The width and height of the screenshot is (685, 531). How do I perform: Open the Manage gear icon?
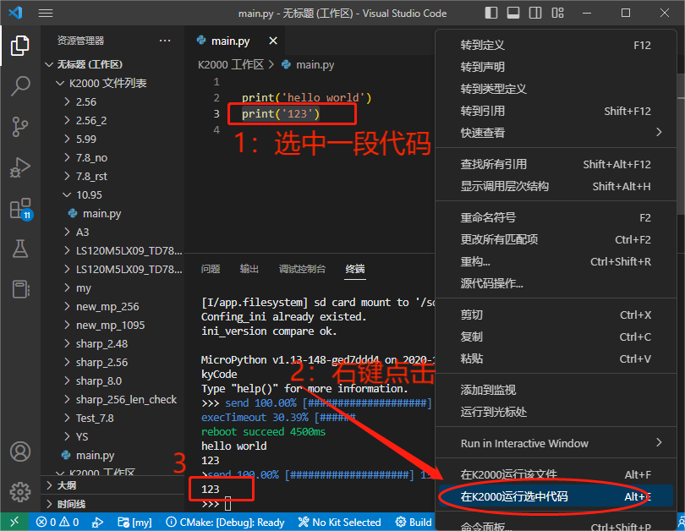pyautogui.click(x=20, y=492)
